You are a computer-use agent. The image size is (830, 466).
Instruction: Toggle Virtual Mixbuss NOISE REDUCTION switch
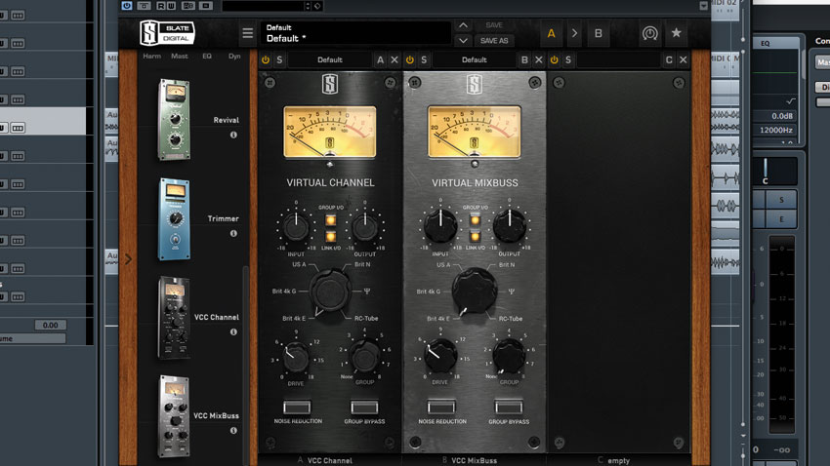coord(441,407)
